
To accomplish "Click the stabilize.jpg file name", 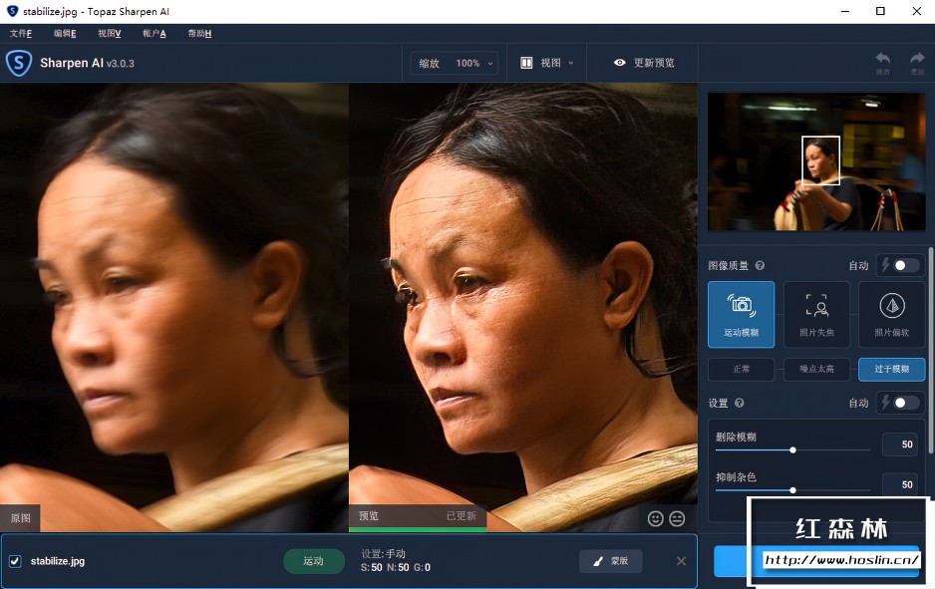I will coord(58,561).
